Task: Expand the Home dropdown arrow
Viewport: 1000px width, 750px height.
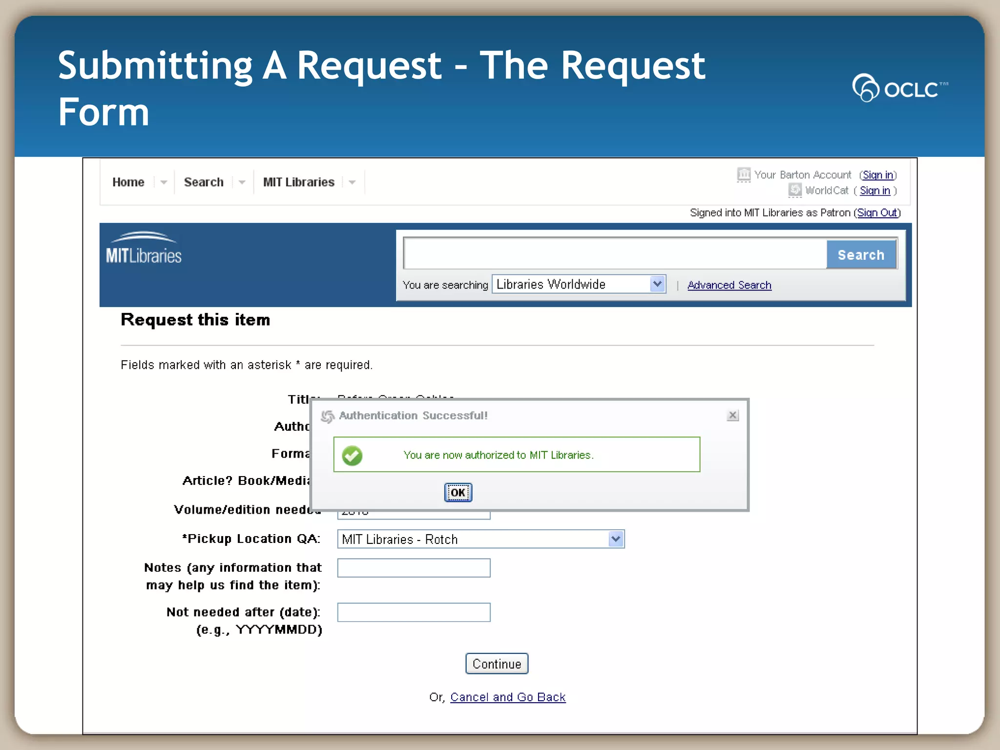Action: 164,182
